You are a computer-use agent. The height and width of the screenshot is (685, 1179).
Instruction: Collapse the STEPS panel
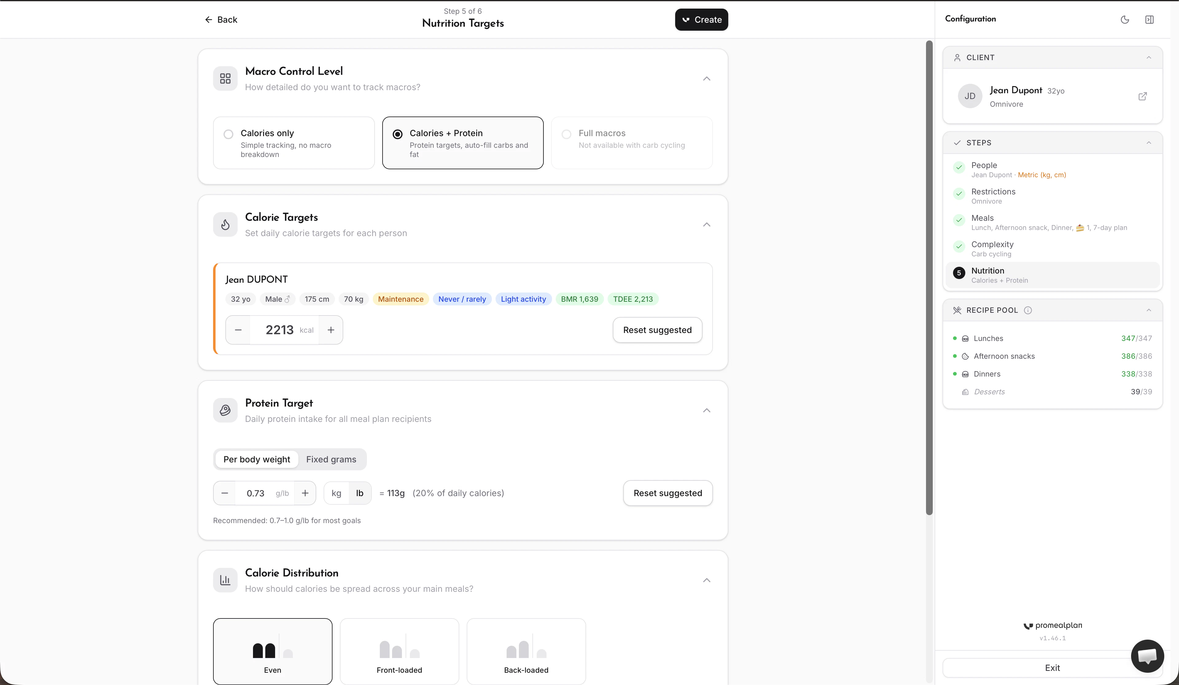(x=1149, y=143)
